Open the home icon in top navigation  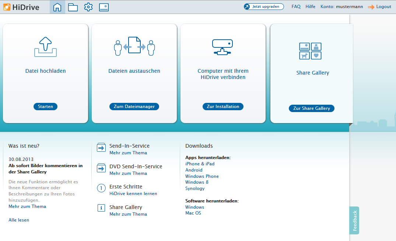pos(57,7)
